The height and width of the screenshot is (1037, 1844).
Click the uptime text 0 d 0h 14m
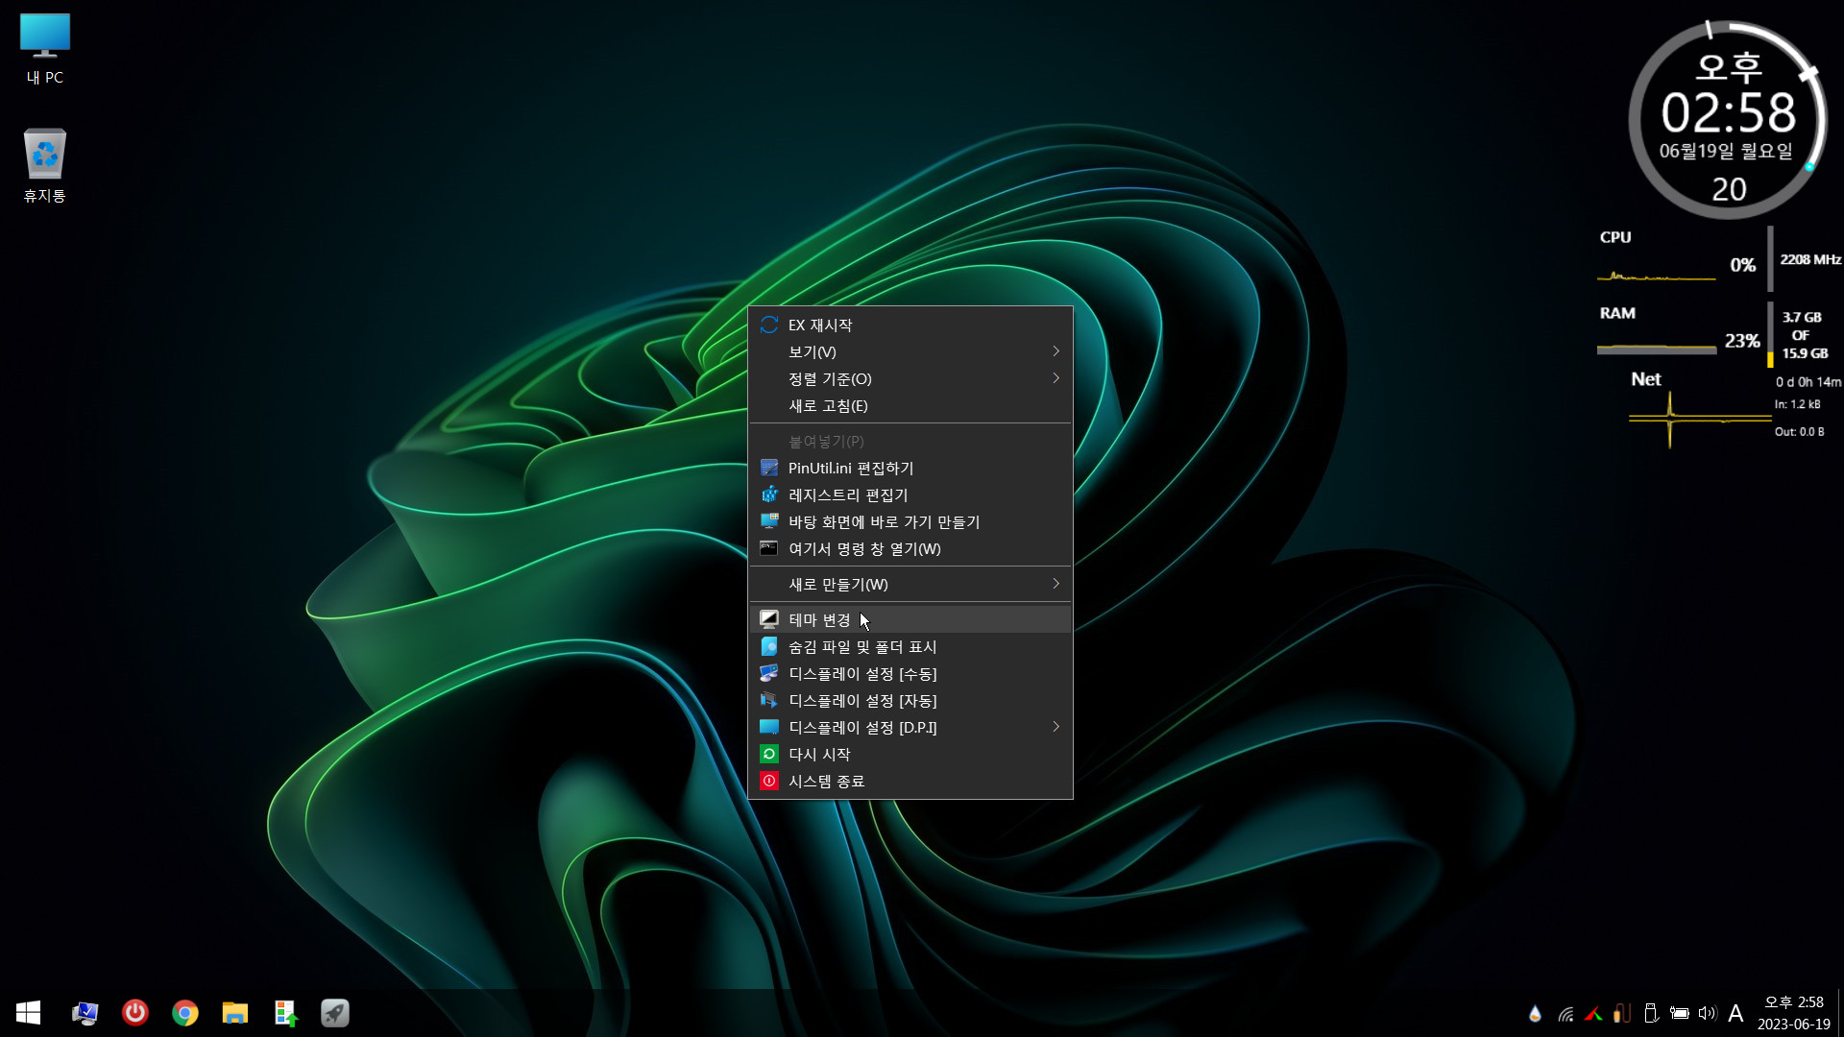click(x=1808, y=382)
